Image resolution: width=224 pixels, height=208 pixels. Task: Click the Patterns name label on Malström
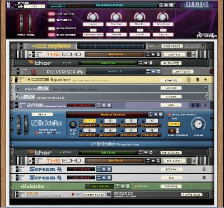pyautogui.click(x=171, y=186)
